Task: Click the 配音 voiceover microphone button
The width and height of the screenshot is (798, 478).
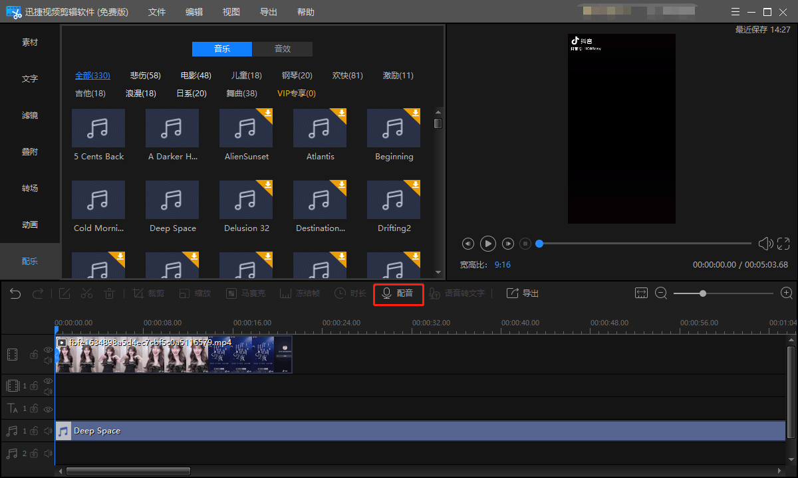Action: (398, 293)
